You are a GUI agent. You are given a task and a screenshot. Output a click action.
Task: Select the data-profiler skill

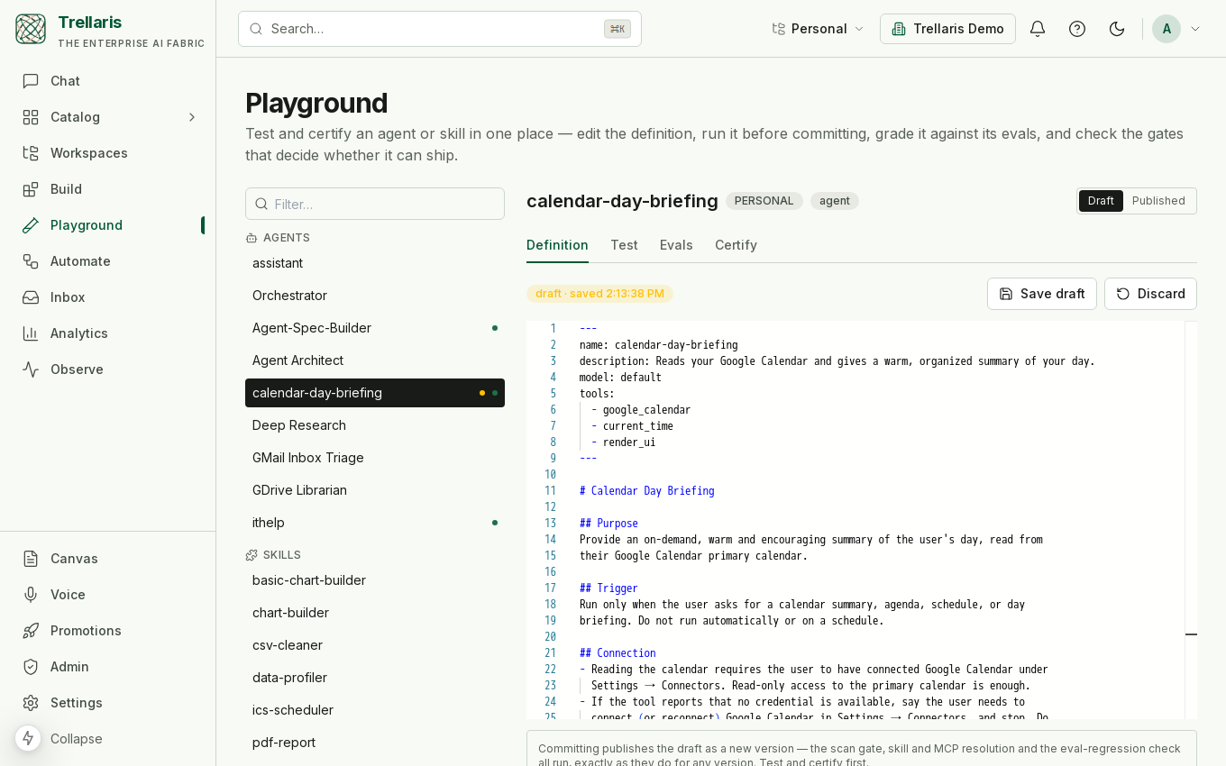pos(375,678)
